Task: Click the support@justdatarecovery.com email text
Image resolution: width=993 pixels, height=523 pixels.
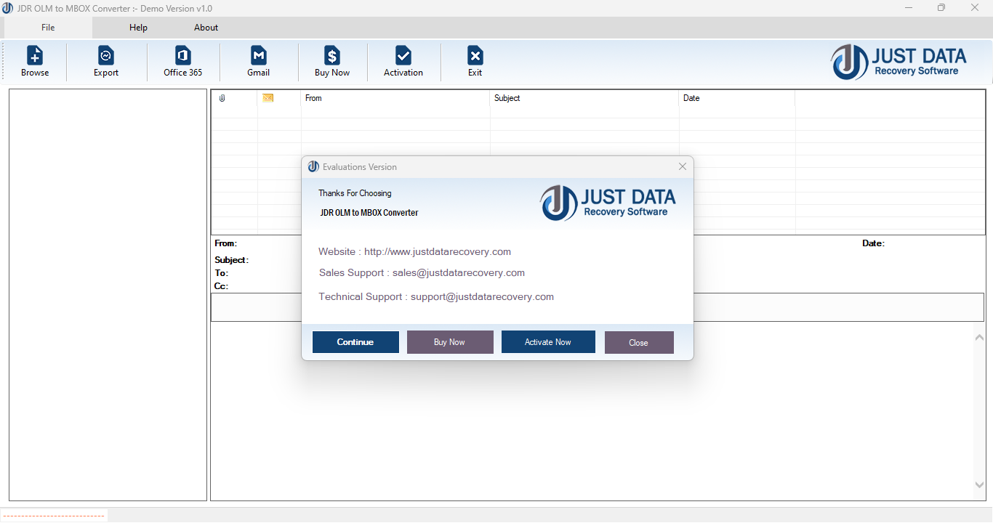Action: coord(482,297)
